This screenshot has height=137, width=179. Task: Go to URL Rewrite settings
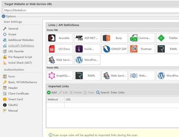tap(16, 51)
